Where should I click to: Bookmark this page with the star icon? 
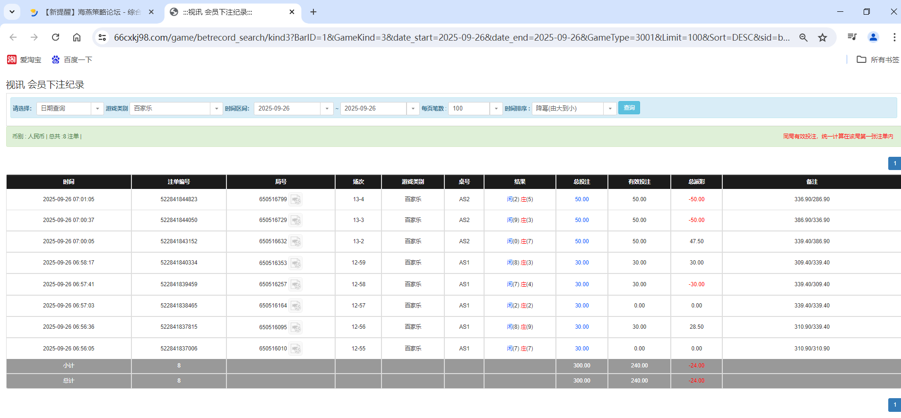click(x=823, y=37)
